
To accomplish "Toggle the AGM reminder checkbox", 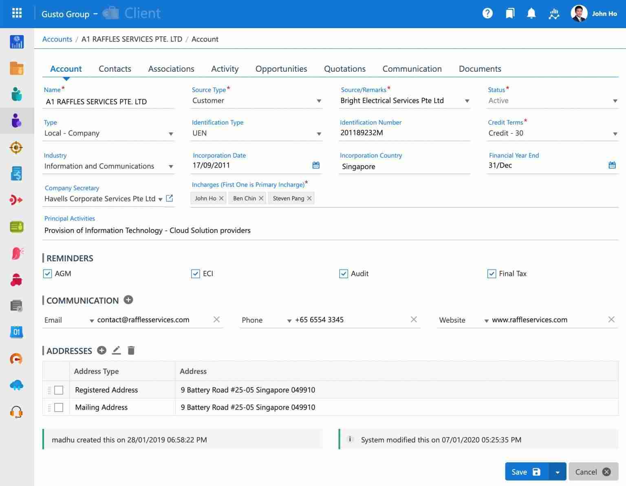I will 47,274.
